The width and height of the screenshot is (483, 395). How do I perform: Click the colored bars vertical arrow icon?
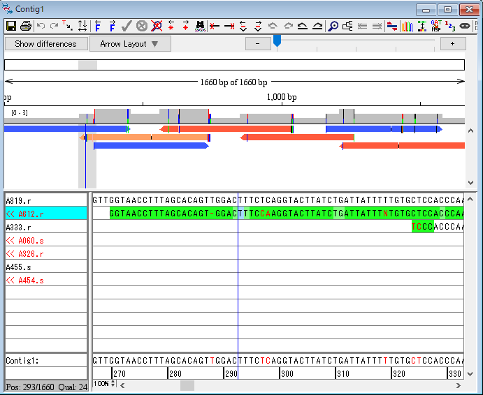422,26
